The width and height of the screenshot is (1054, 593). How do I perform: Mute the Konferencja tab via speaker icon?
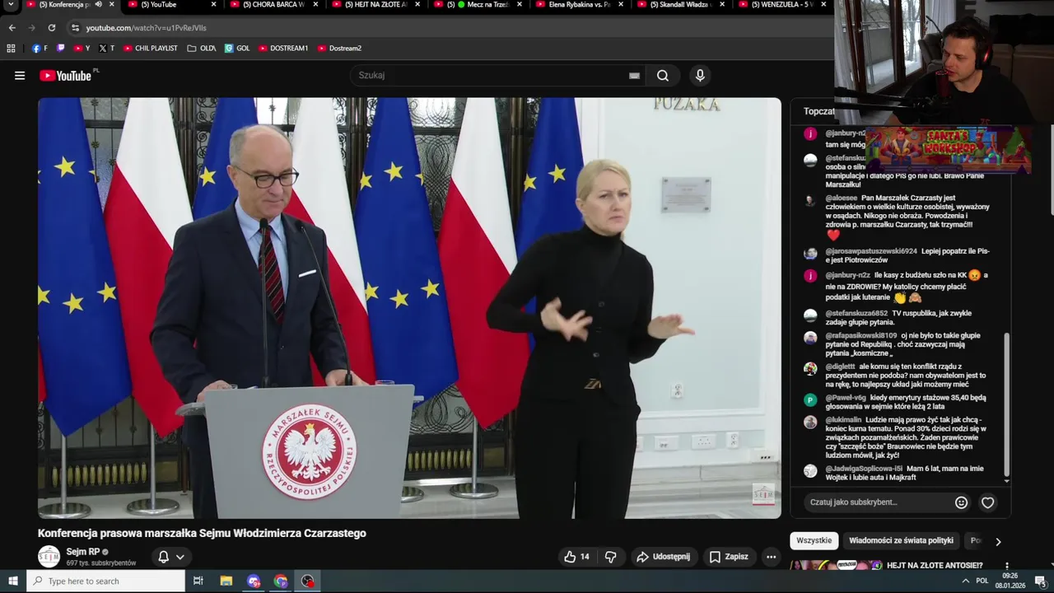pyautogui.click(x=99, y=5)
